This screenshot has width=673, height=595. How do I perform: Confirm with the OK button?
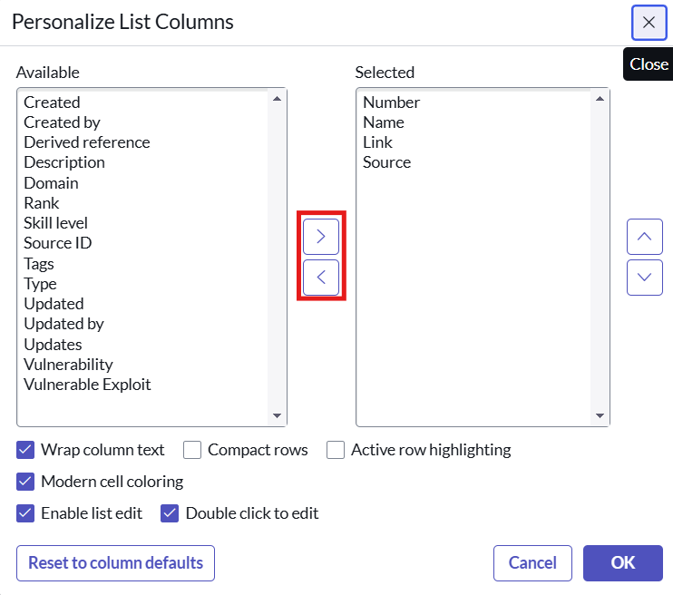click(x=622, y=563)
